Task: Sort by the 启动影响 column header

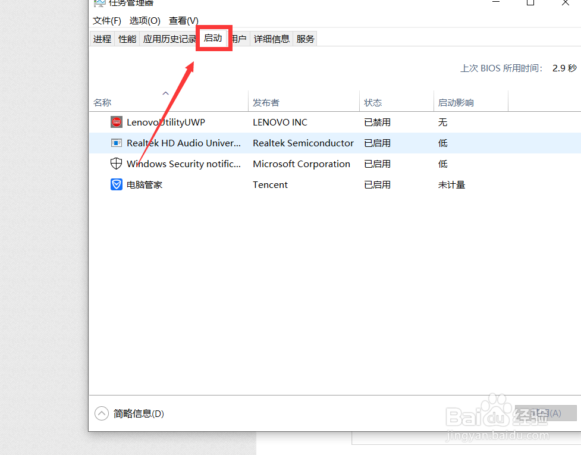Action: coord(470,101)
